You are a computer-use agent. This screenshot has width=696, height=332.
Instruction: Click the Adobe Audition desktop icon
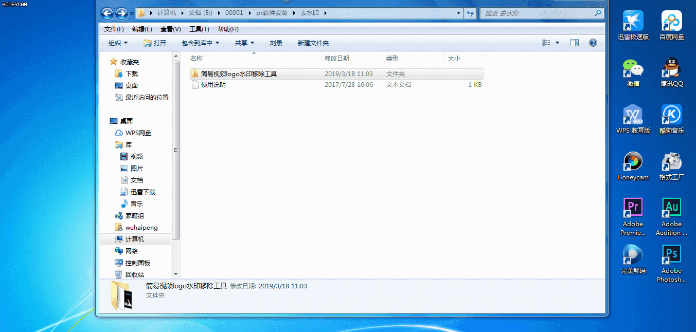click(672, 217)
